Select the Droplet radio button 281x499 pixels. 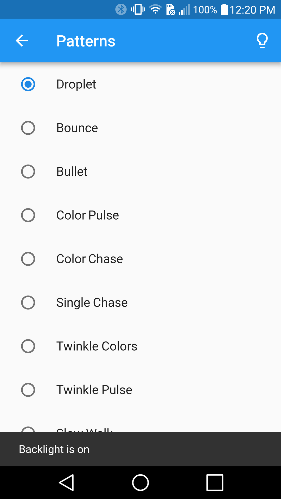pos(28,84)
